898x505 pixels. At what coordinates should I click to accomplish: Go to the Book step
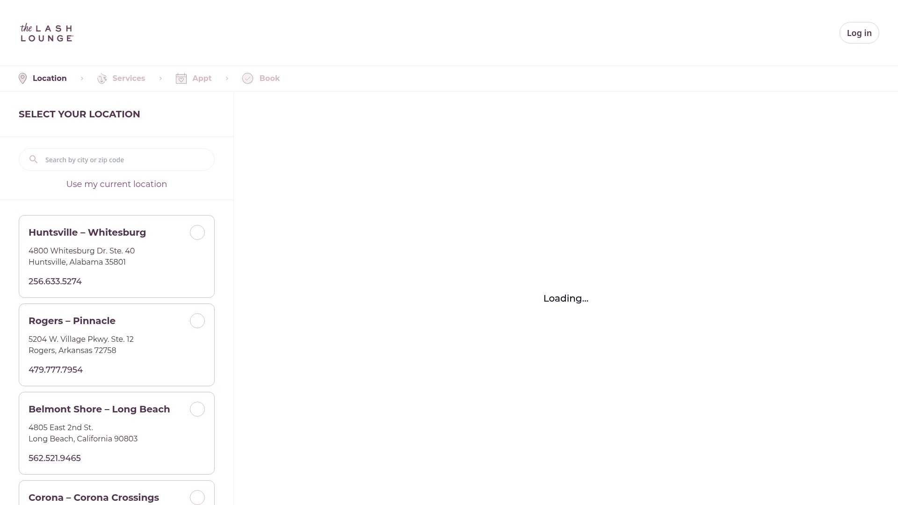[x=261, y=79]
